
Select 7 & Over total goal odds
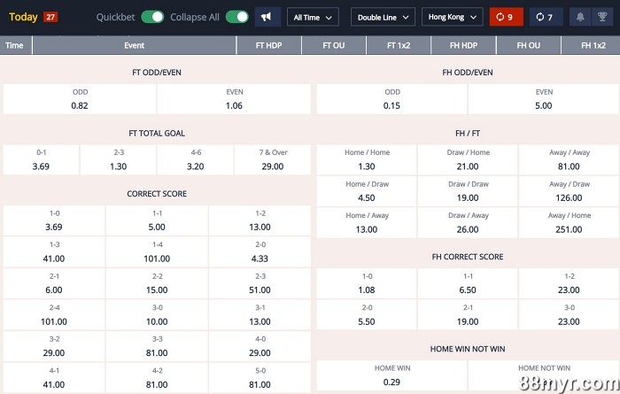[273, 160]
